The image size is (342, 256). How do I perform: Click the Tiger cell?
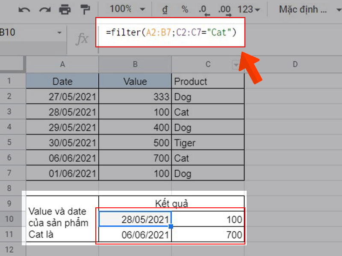click(208, 143)
